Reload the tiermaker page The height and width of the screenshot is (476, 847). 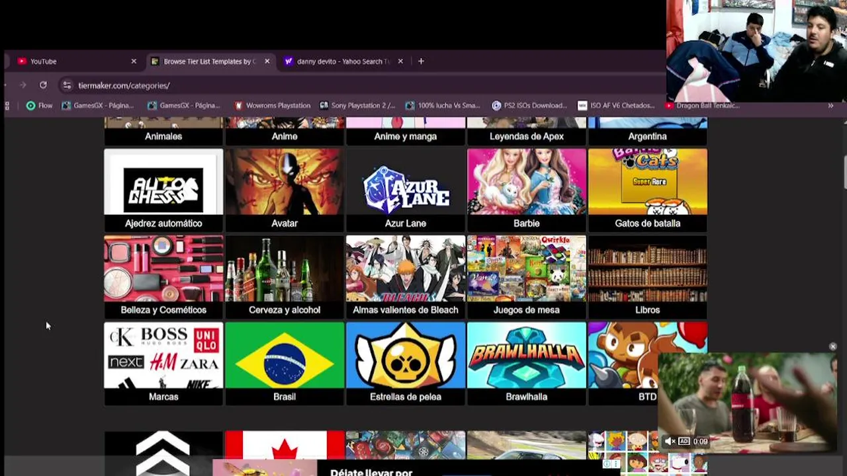coord(43,85)
